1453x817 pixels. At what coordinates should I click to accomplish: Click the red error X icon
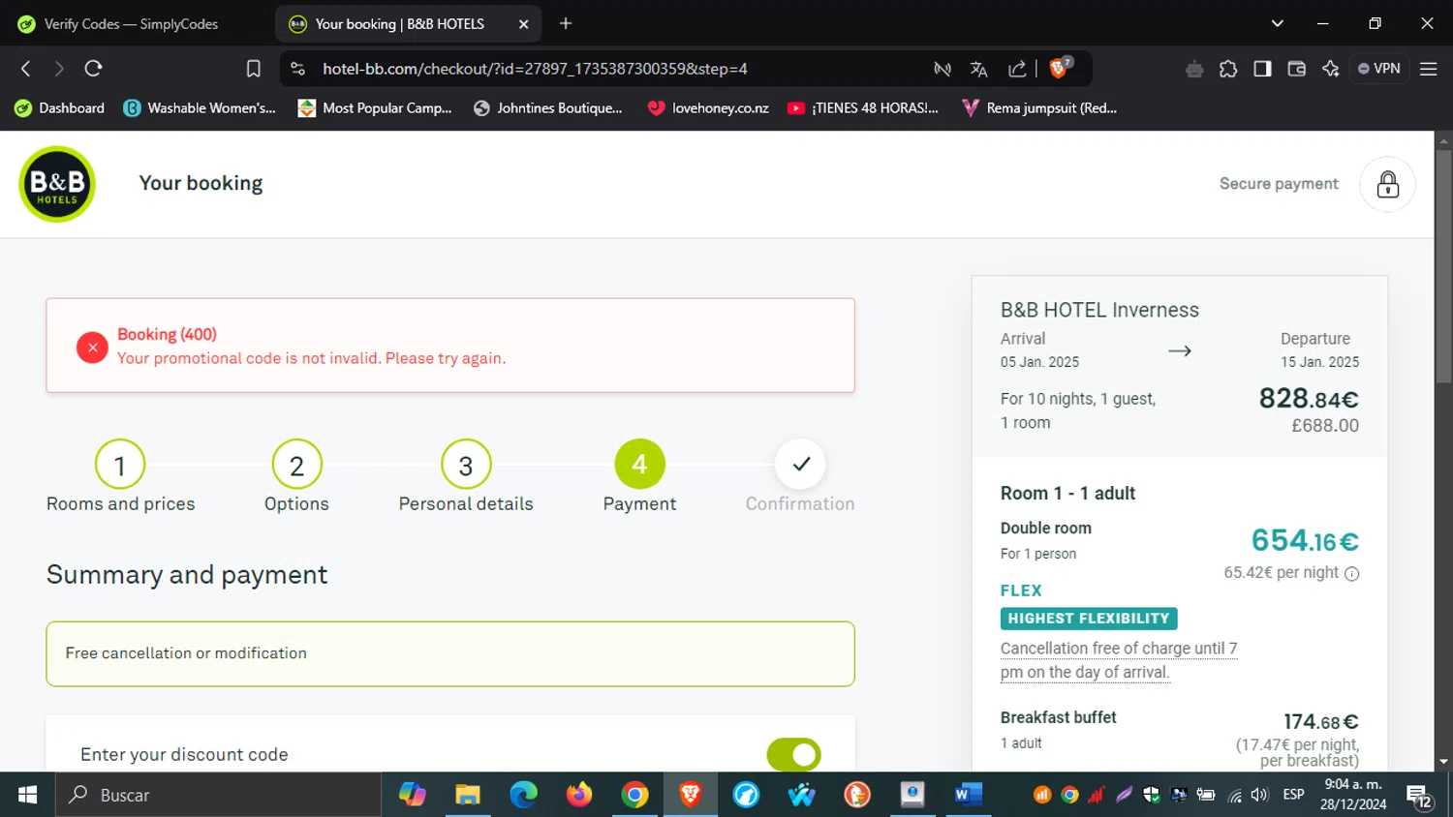(92, 347)
